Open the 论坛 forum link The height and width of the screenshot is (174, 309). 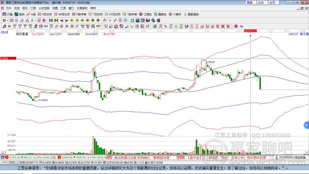tap(261, 2)
